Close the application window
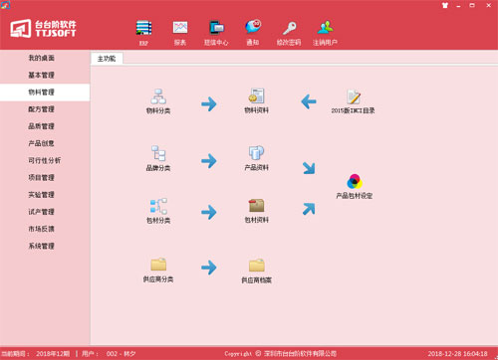The height and width of the screenshot is (360, 498). coord(489,5)
